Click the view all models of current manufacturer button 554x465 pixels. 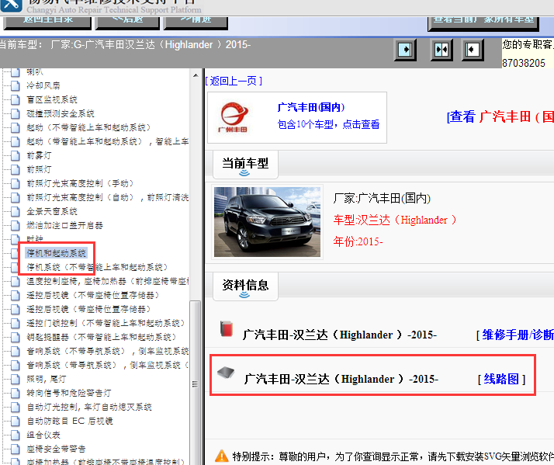[483, 23]
